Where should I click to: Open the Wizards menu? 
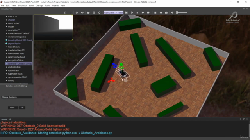55,5
